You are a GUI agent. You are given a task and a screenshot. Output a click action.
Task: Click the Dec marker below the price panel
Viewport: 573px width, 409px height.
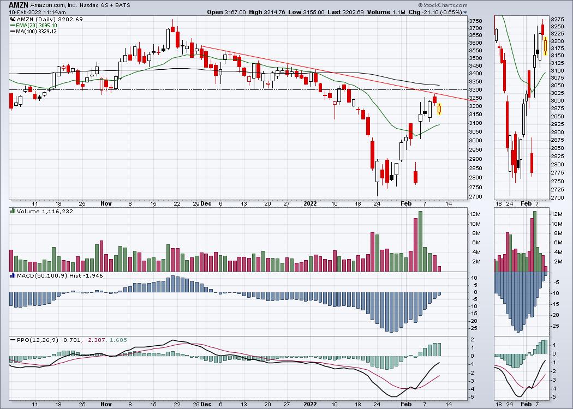pyautogui.click(x=206, y=204)
